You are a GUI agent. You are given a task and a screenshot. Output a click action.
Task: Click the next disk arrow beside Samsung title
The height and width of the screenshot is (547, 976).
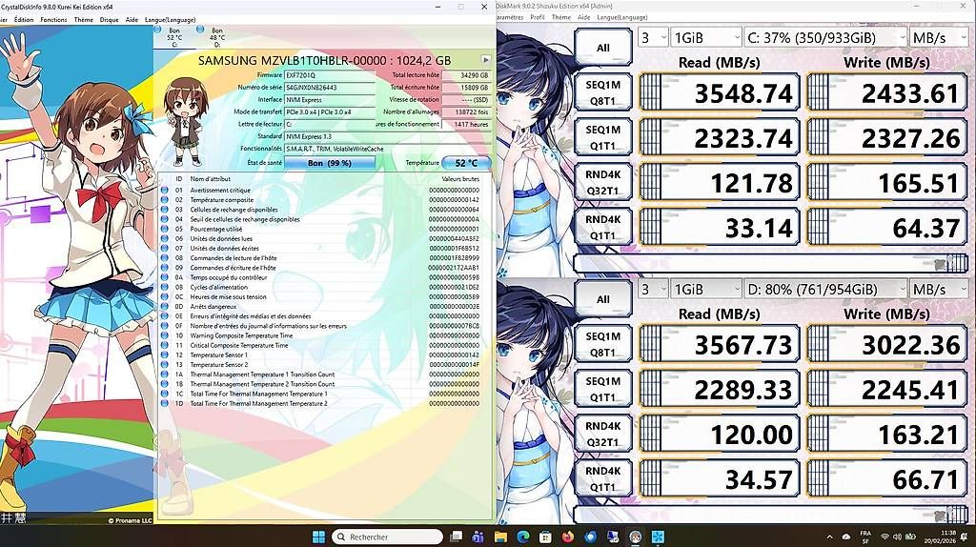click(486, 60)
